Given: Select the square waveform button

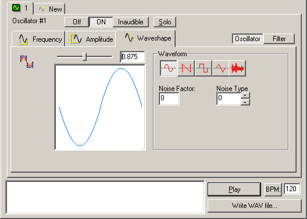Looking at the screenshot, I should click(204, 68).
